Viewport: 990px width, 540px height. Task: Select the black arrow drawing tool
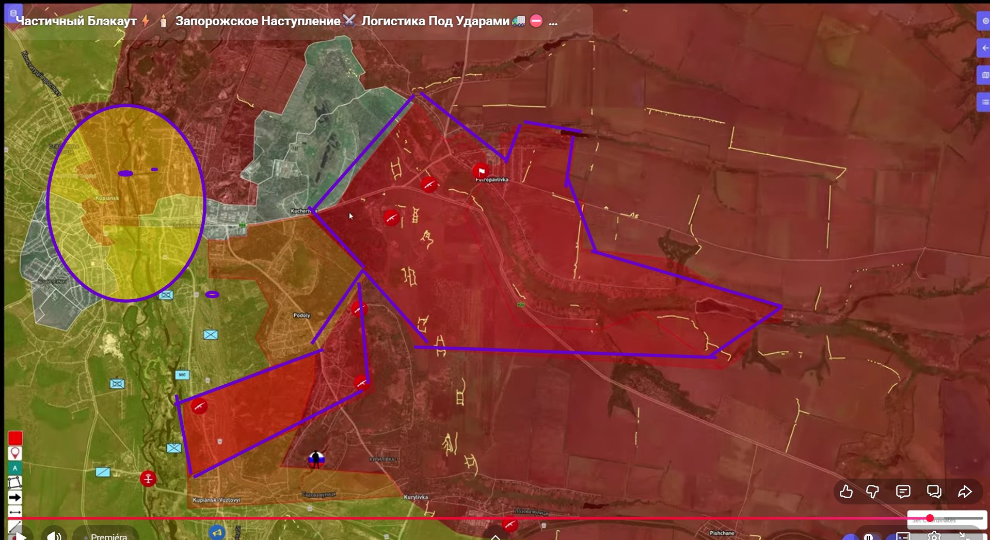15,497
